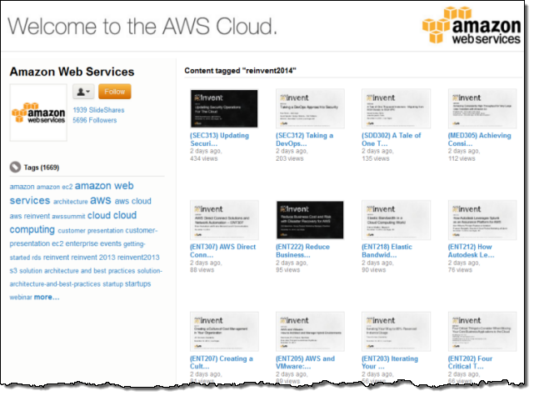Select the 'aws cloud' tag
This screenshot has height=396, width=534.
coord(132,201)
